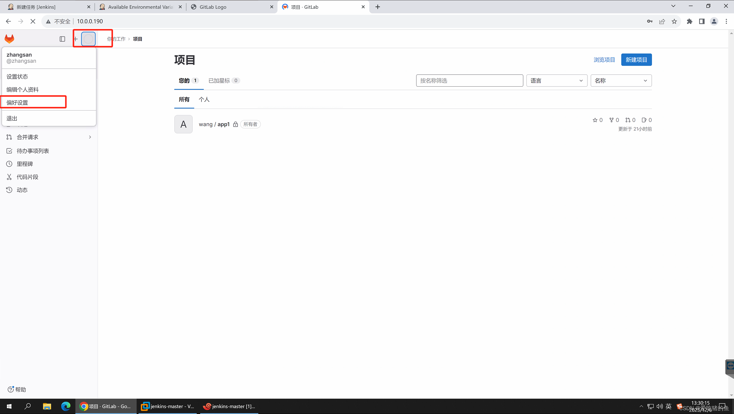Image resolution: width=734 pixels, height=414 pixels.
Task: Click the GitLab fox logo
Action: click(9, 39)
